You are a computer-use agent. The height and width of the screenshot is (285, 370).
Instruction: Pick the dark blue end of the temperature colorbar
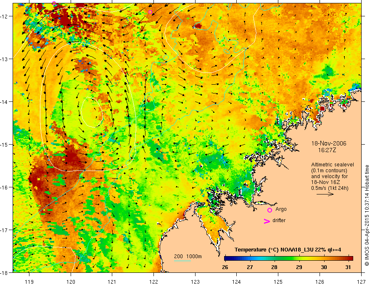pos(227,258)
